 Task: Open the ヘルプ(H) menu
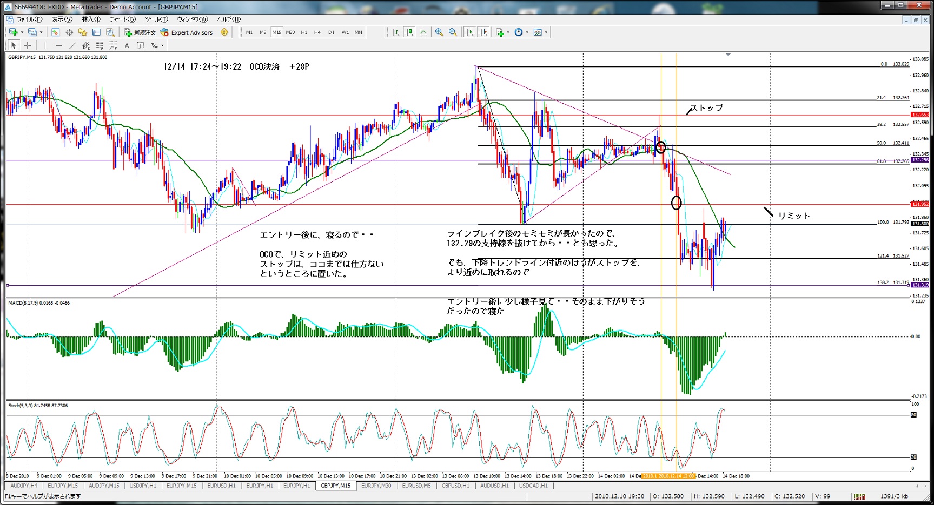[229, 19]
